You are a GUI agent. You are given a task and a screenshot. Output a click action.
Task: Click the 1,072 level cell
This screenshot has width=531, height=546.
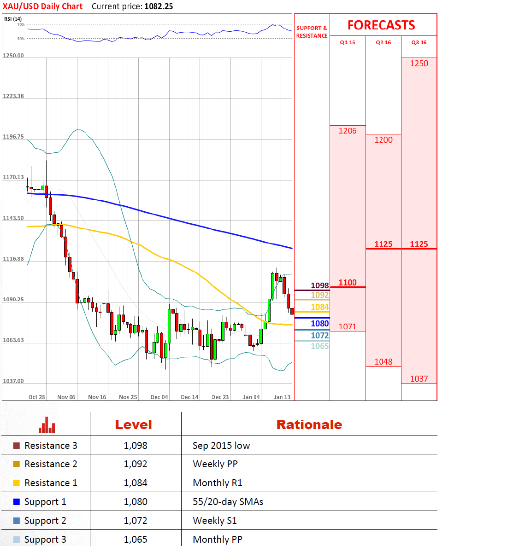[136, 521]
